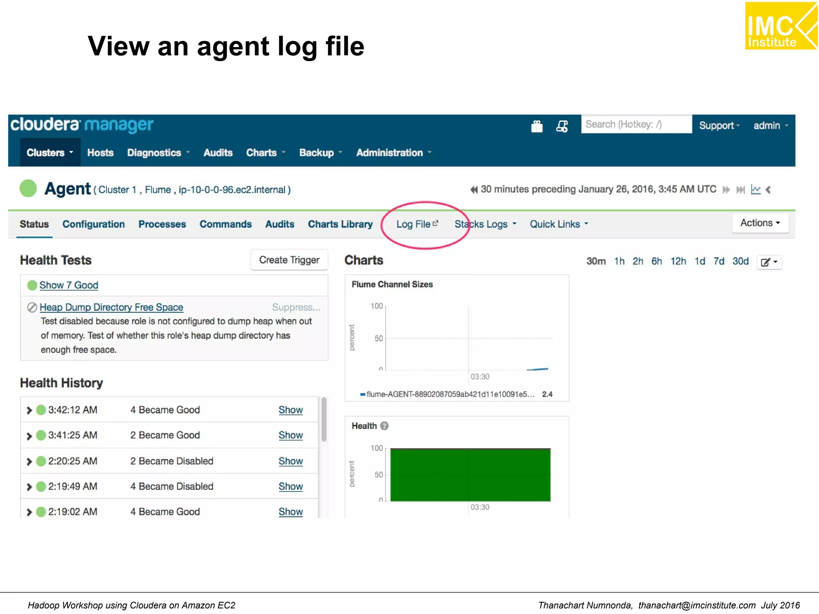The height and width of the screenshot is (614, 819).
Task: Switch to the Configuration tab
Action: [x=94, y=224]
